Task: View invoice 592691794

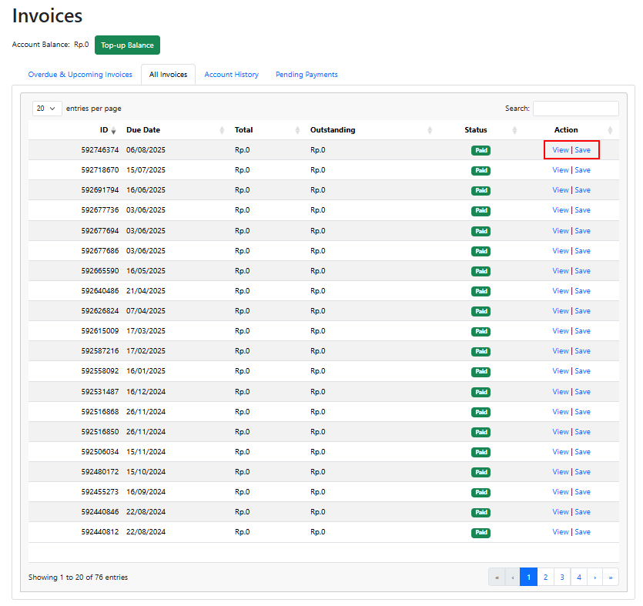Action: pos(560,190)
